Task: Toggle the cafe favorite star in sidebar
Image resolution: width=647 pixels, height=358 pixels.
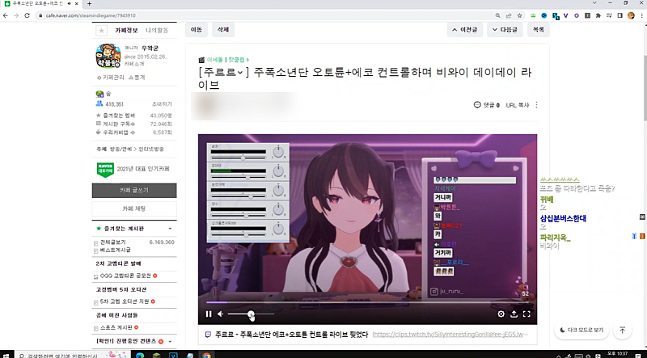Action: pos(101,31)
